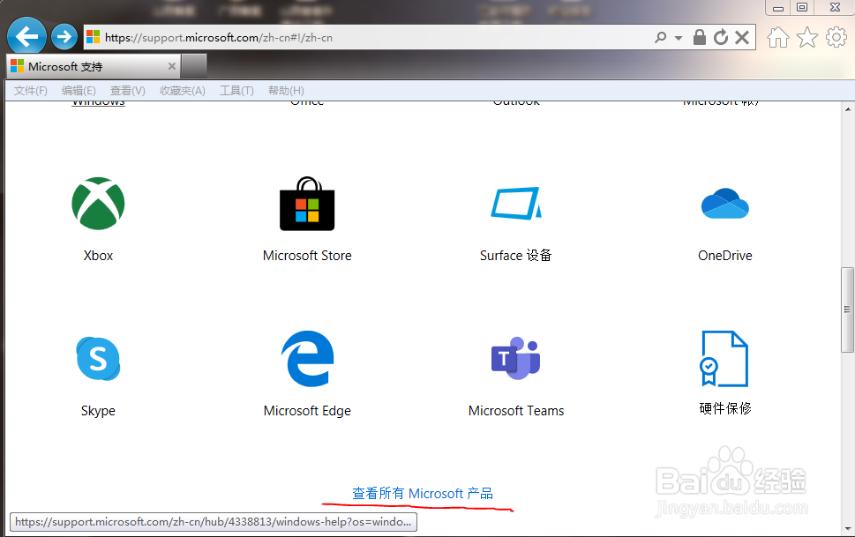The height and width of the screenshot is (537, 855).
Task: Open the 文件(F) menu
Action: coord(31,91)
